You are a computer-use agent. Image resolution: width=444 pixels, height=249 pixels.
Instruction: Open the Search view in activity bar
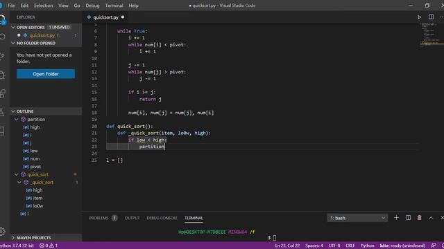click(3, 37)
